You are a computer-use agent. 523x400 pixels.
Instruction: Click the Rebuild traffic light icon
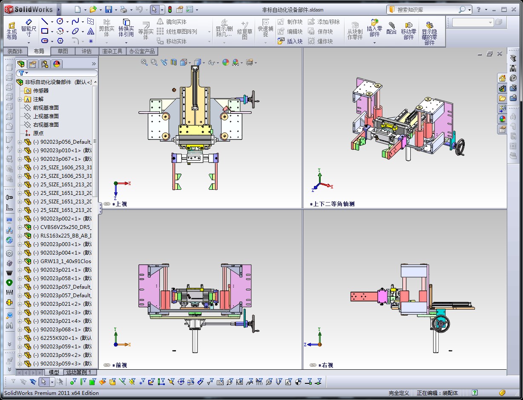coord(170,9)
